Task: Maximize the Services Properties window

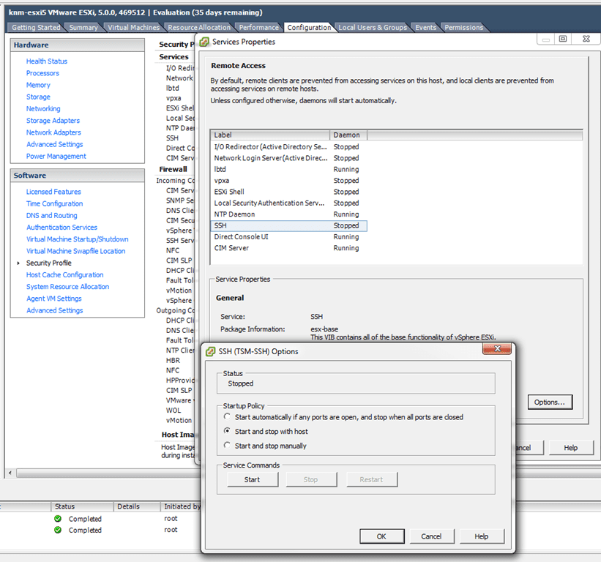Action: point(562,39)
